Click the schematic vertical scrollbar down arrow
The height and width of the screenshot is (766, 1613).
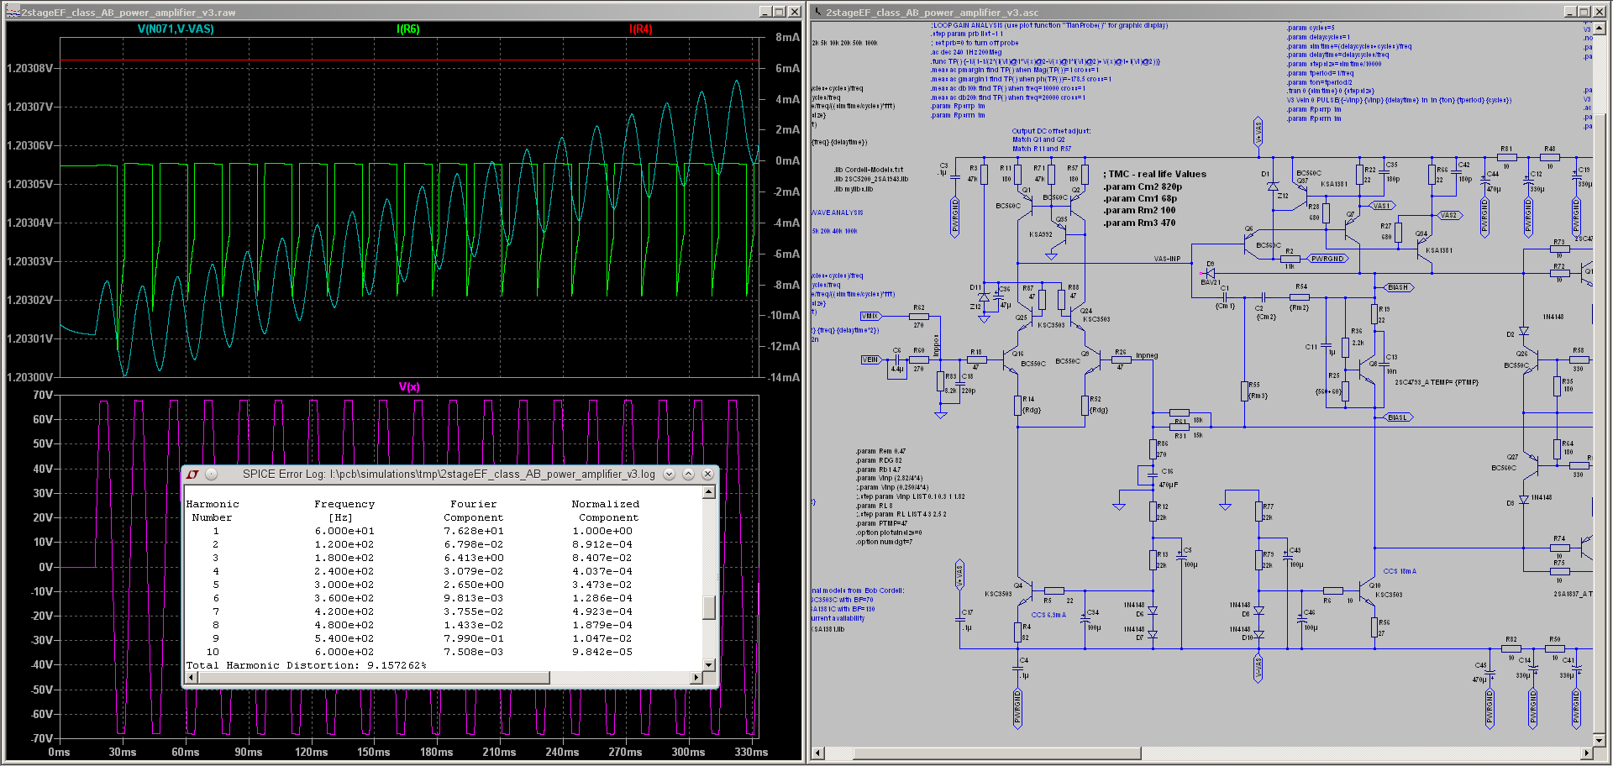(x=1600, y=740)
